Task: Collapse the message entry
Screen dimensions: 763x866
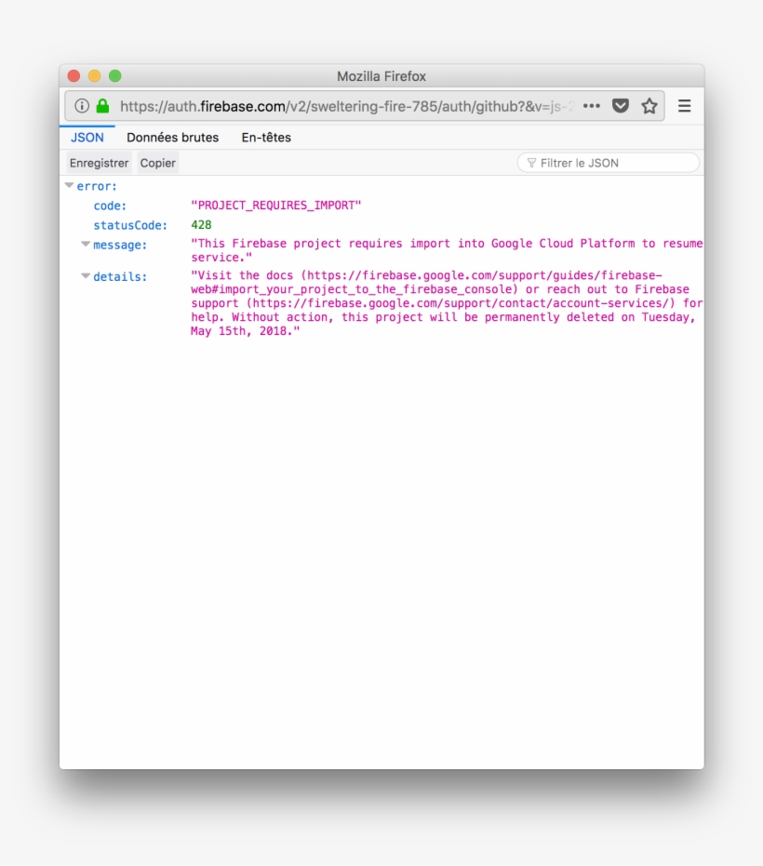Action: [86, 245]
